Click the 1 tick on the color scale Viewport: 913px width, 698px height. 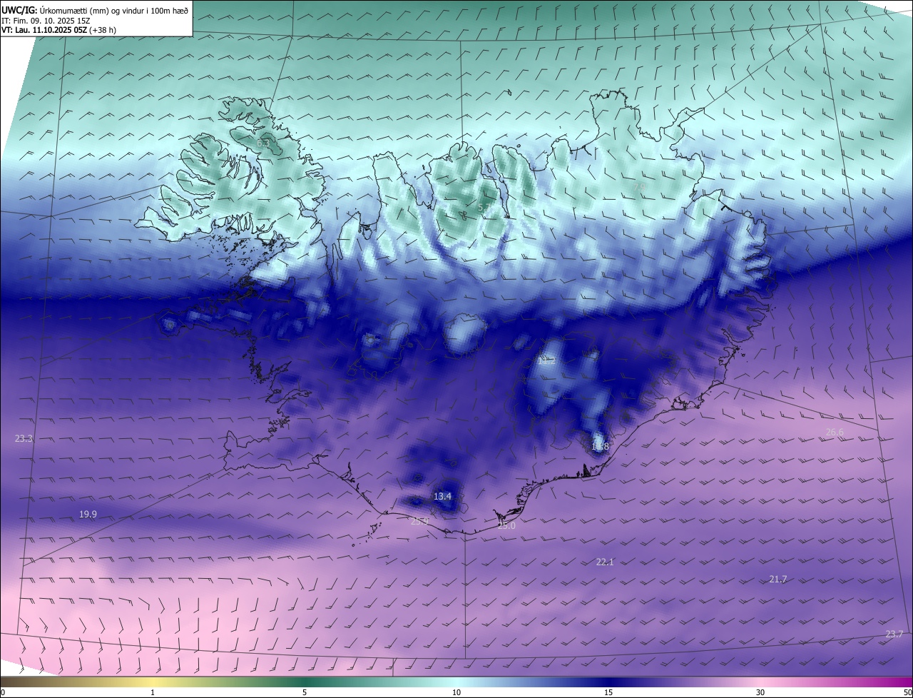click(x=153, y=692)
